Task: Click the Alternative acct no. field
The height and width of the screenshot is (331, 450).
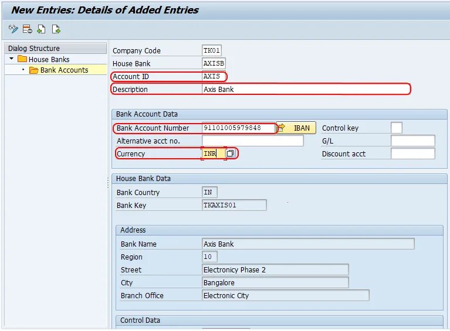Action: (252, 141)
